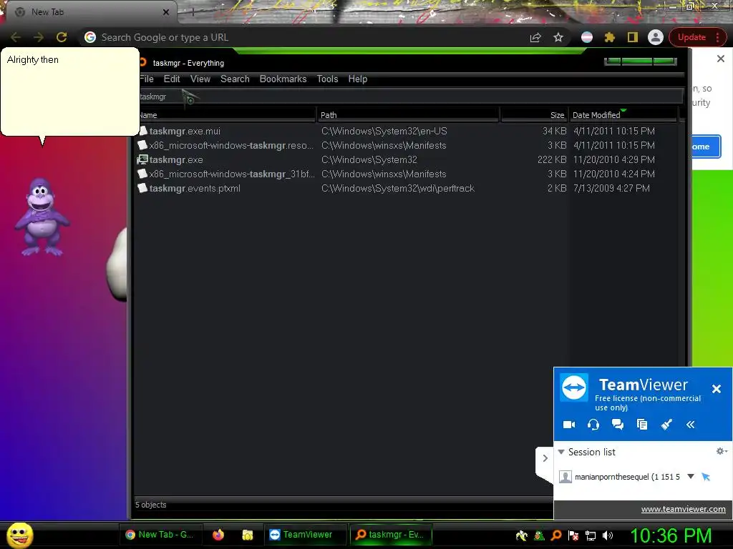The height and width of the screenshot is (549, 733).
Task: Open Chrome three-dot menu
Action: coord(717,37)
